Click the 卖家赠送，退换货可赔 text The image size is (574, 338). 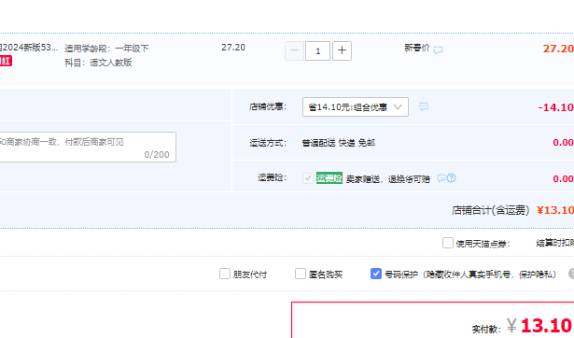[388, 179]
